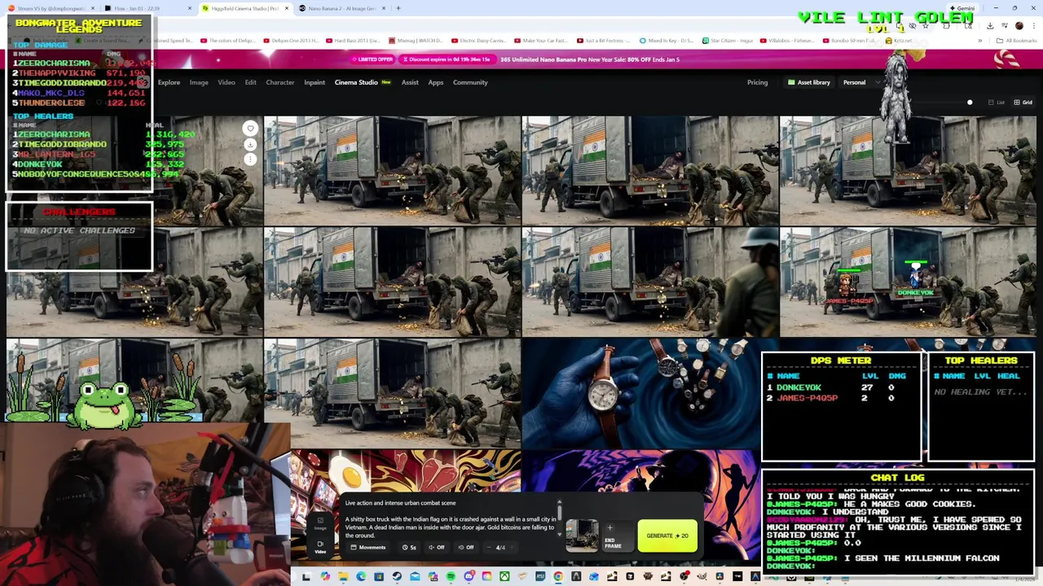Image resolution: width=1043 pixels, height=586 pixels.
Task: Open the All Bookmarks folder
Action: (1018, 41)
